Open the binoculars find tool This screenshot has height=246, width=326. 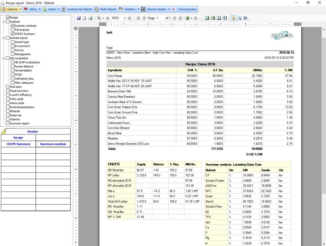click(245, 18)
